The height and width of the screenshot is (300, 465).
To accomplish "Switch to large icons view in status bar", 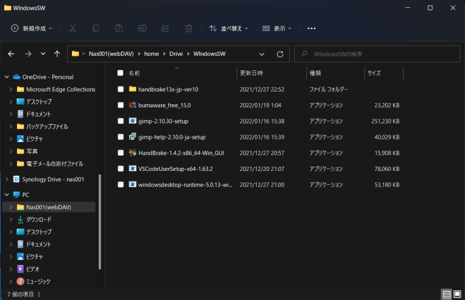I will 457,294.
